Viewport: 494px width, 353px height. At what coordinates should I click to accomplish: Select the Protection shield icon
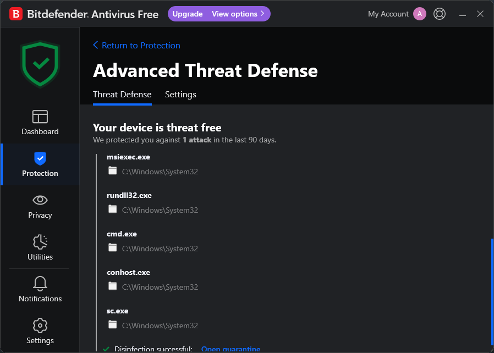tap(40, 158)
